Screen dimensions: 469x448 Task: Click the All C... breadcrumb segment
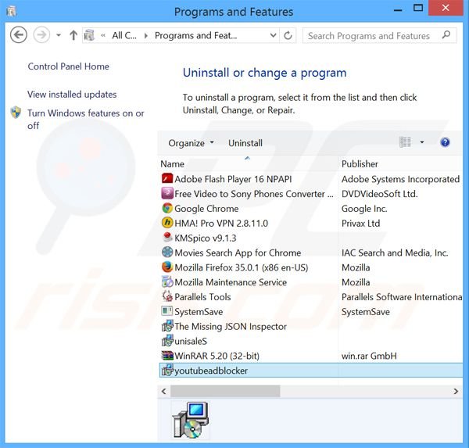coord(124,35)
